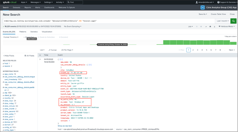Switch to the Statistics tab
Image resolution: width=238 pixels, height=132 pixels.
click(34, 32)
